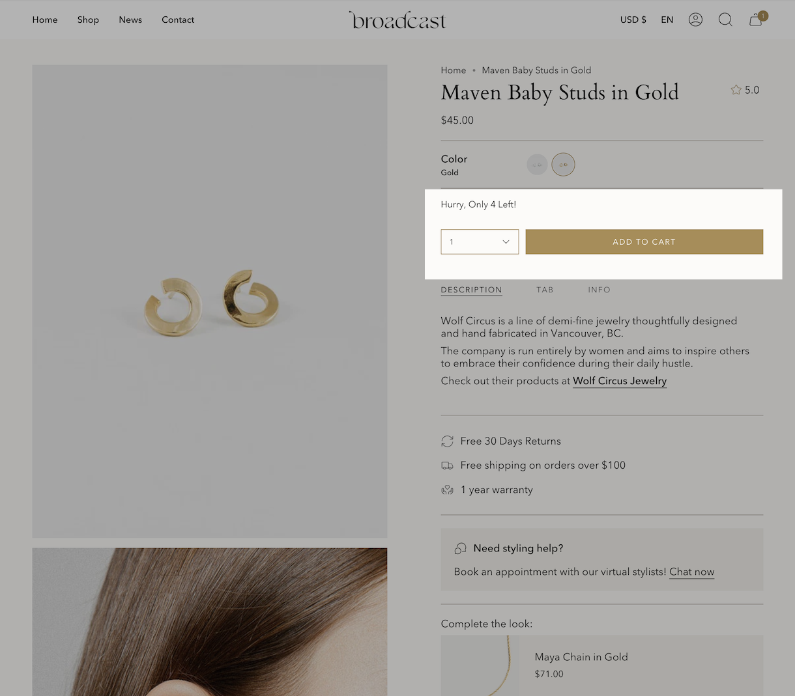Click the styling help chat icon
Screen dimensions: 795x696
coord(460,548)
